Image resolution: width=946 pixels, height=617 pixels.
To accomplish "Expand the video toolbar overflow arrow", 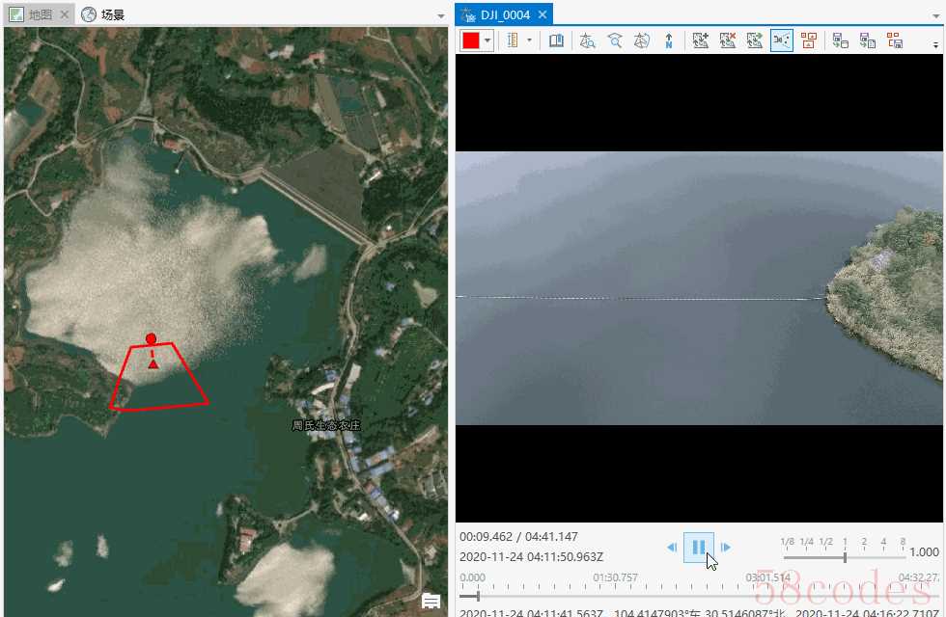I will (x=935, y=44).
